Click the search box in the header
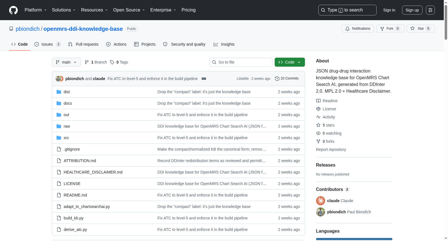The width and height of the screenshot is (448, 241). [x=347, y=10]
